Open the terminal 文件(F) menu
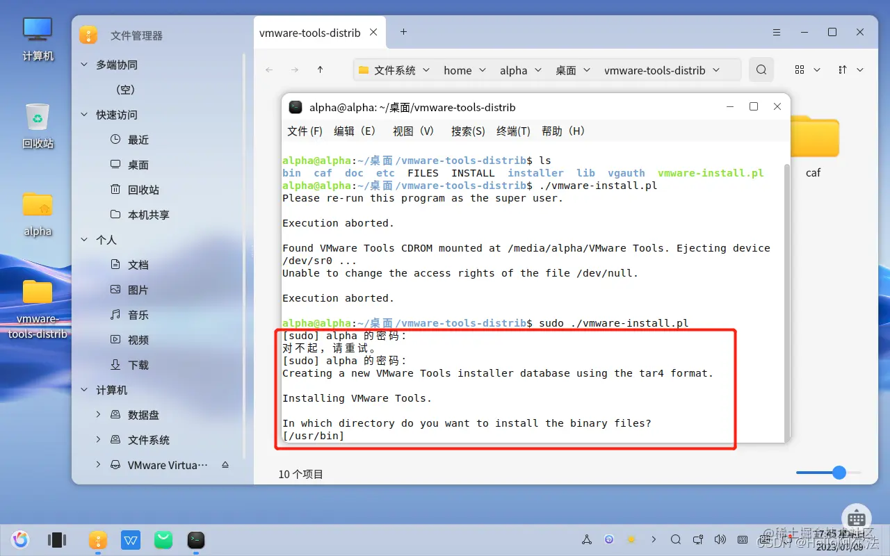890x556 pixels. pyautogui.click(x=305, y=131)
